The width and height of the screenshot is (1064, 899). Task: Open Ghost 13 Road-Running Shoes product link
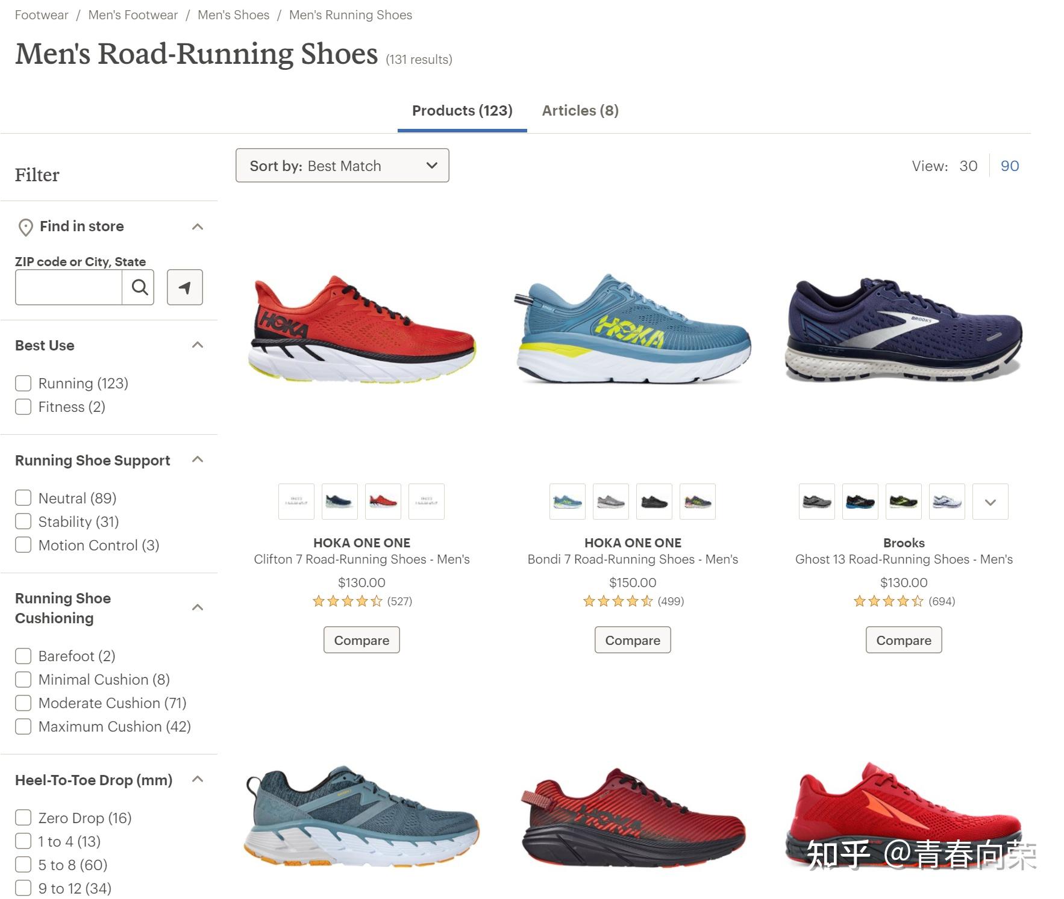(x=904, y=559)
